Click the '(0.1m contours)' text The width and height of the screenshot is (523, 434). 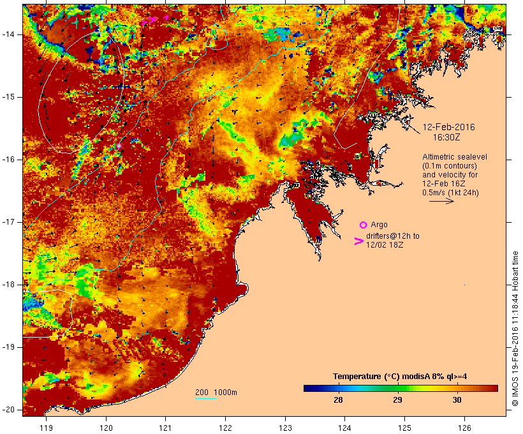450,166
